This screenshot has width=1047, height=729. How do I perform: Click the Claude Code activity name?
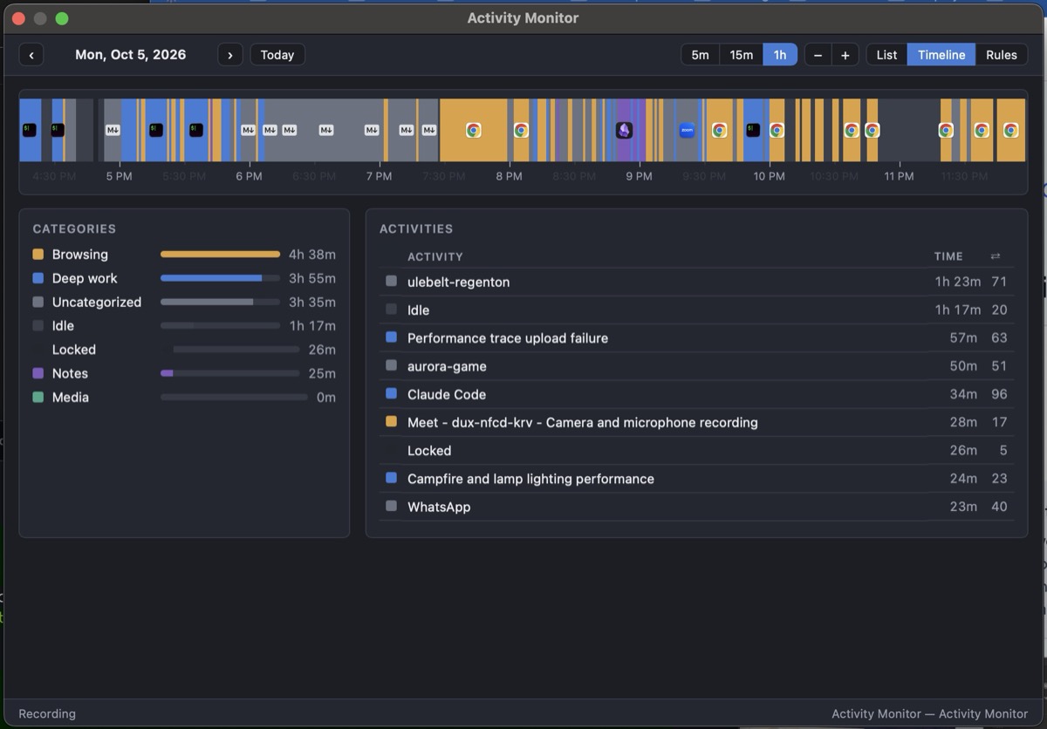[x=447, y=394]
